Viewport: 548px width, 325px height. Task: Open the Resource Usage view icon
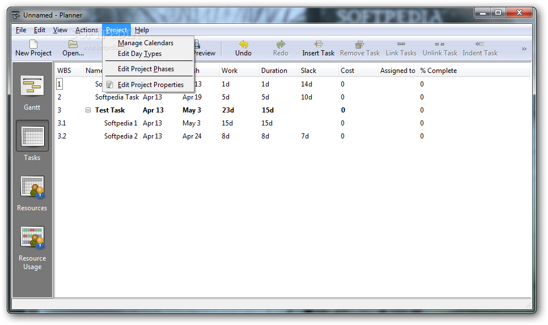click(x=32, y=237)
